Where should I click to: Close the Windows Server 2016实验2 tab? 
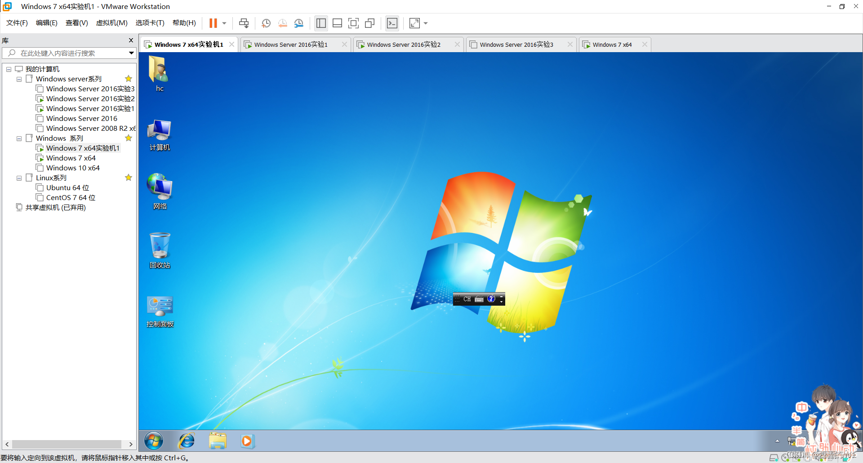tap(457, 45)
